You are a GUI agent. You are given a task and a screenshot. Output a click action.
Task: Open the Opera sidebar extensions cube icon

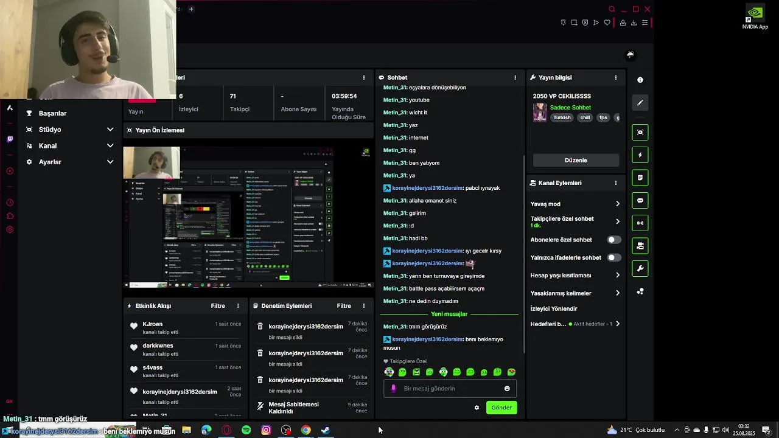click(10, 216)
